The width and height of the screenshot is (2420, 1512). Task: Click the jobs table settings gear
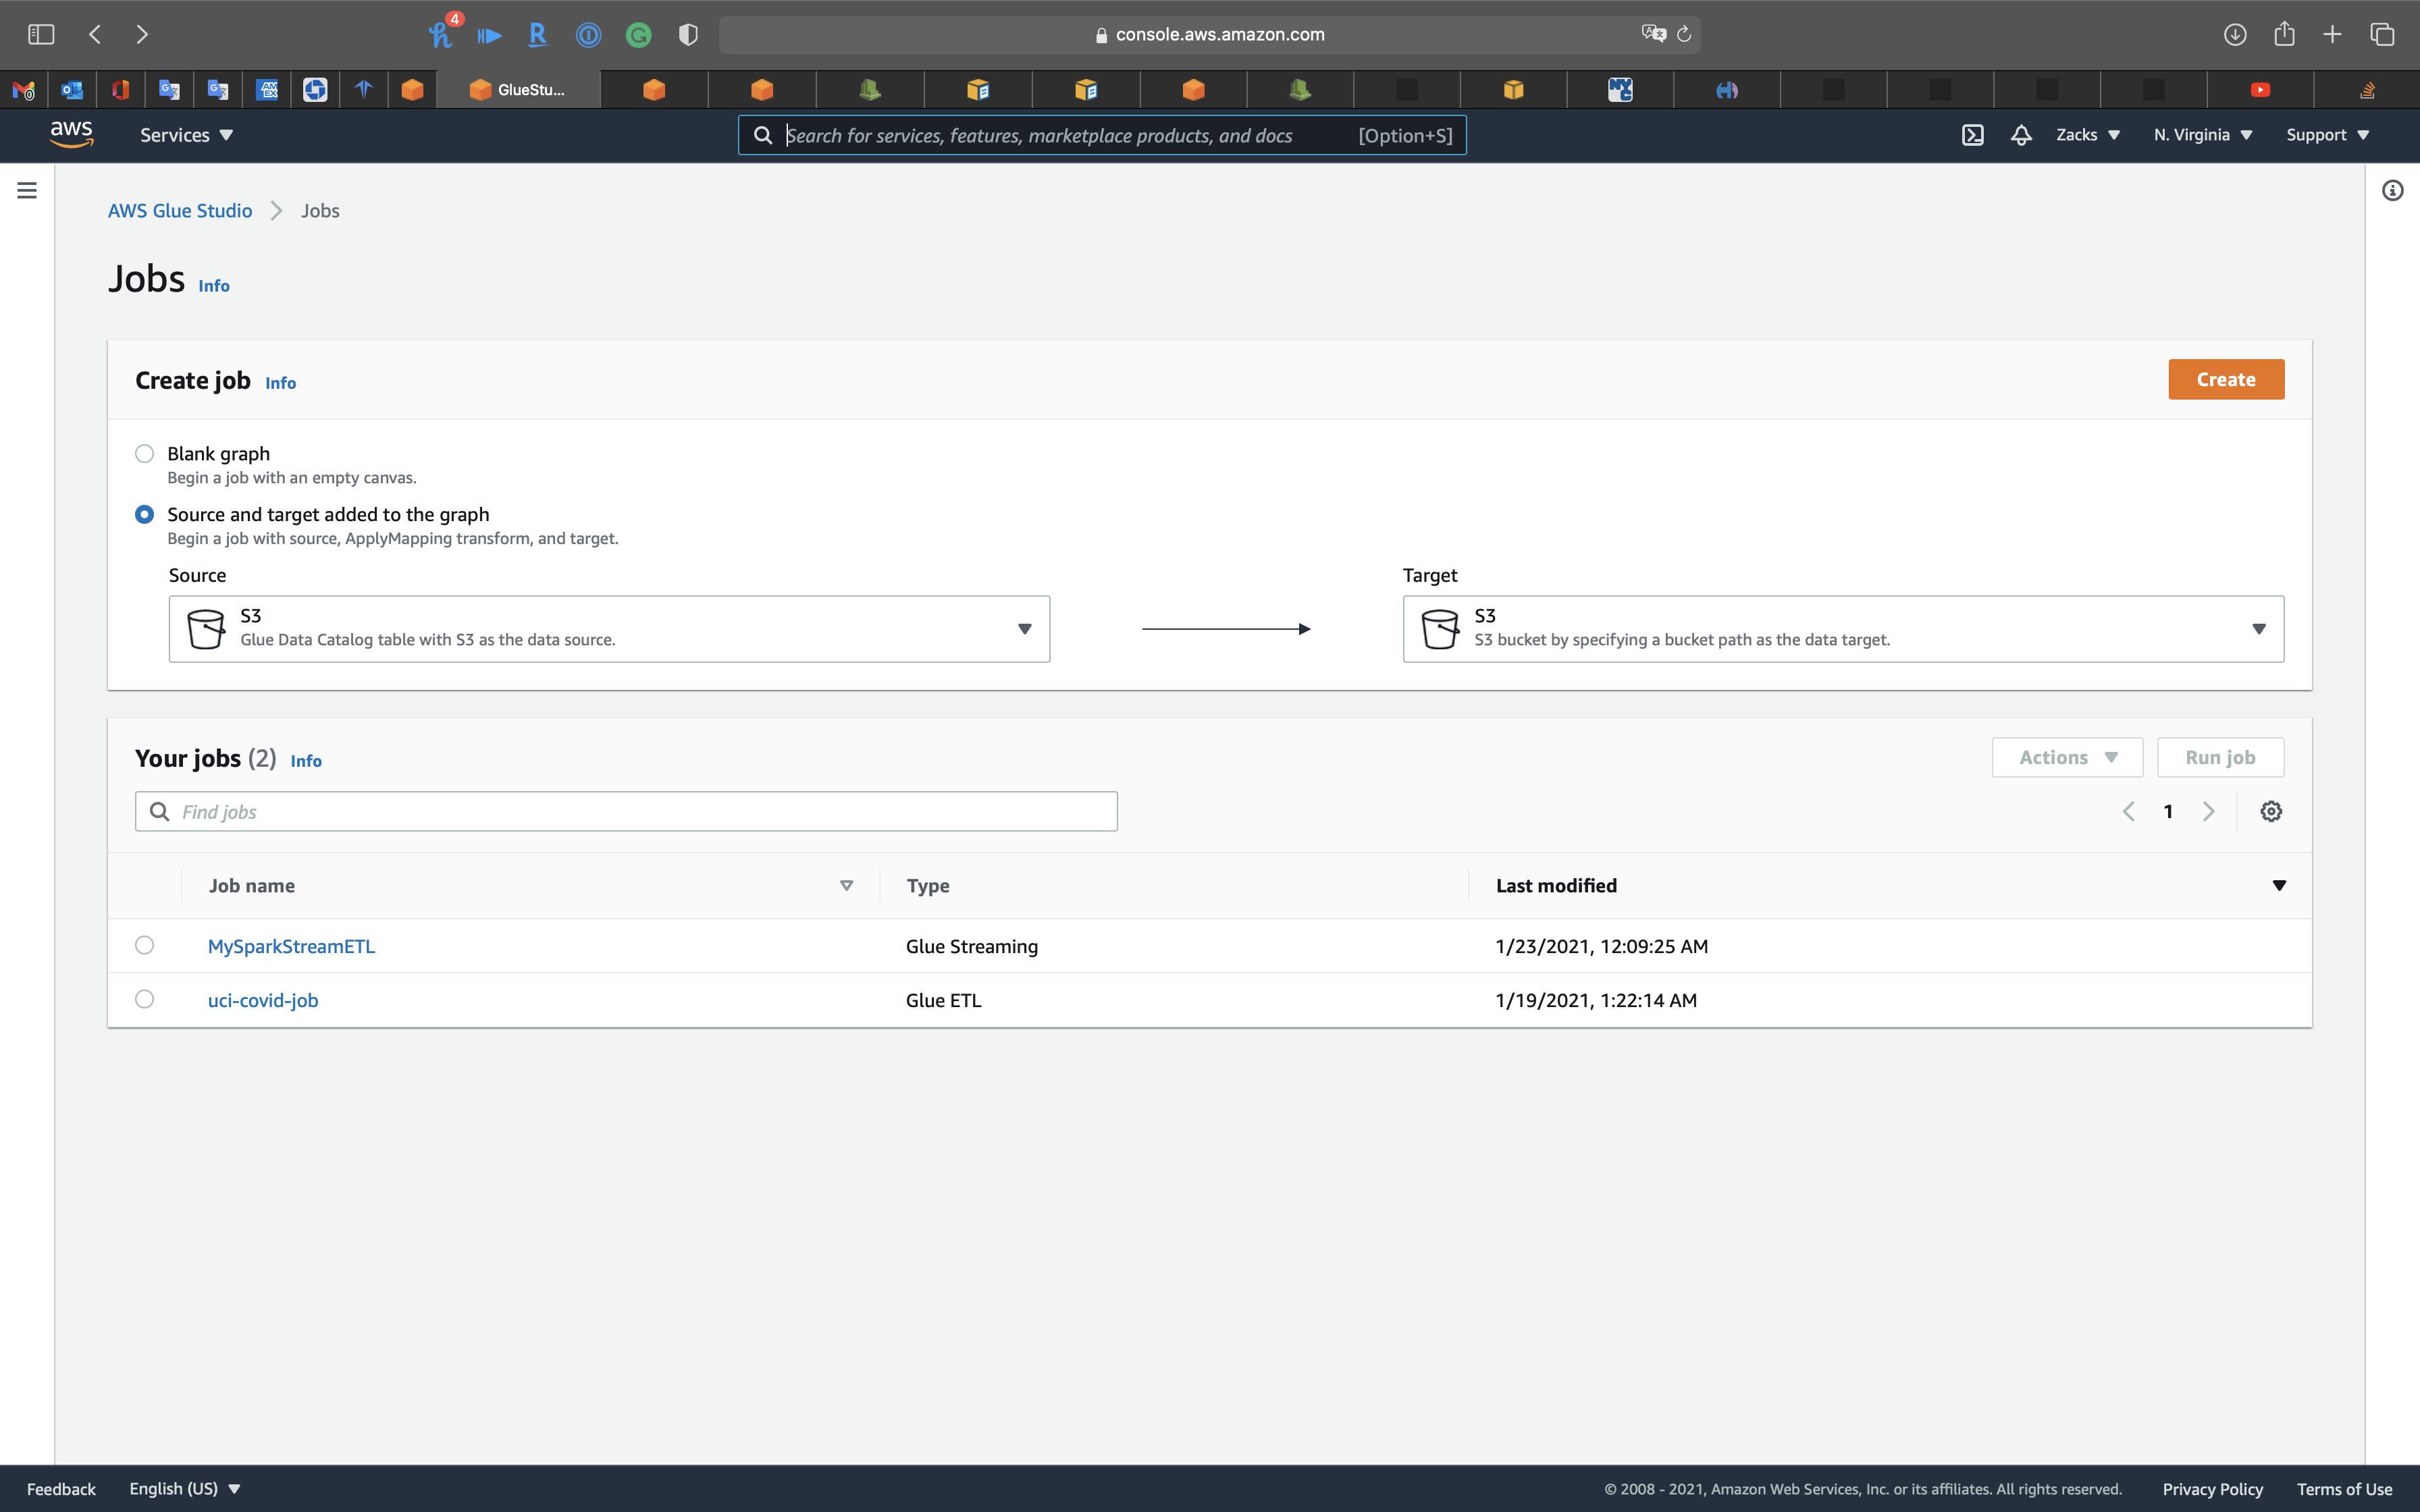tap(2271, 811)
